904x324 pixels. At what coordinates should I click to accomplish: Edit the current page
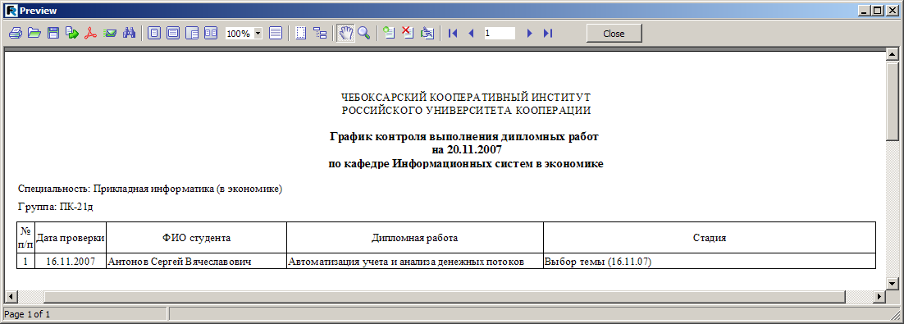coord(427,34)
